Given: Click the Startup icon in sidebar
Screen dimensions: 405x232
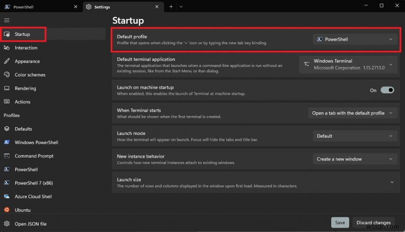Looking at the screenshot, I should click(x=7, y=34).
